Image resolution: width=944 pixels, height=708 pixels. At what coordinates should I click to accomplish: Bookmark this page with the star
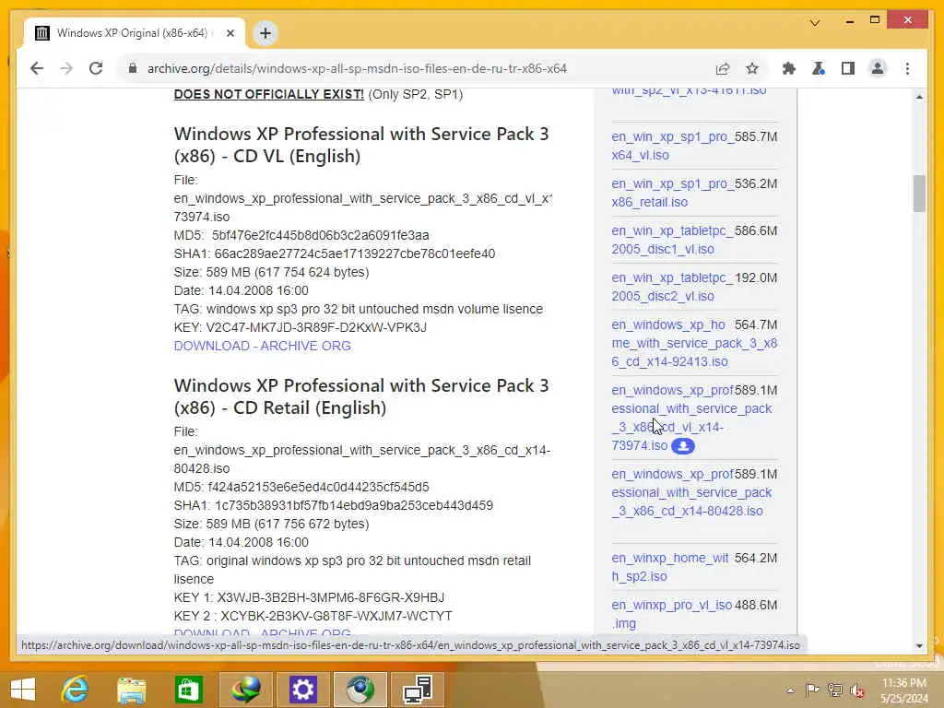pyautogui.click(x=752, y=68)
